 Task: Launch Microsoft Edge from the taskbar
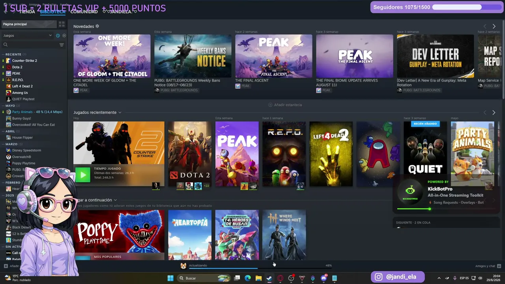click(248, 278)
